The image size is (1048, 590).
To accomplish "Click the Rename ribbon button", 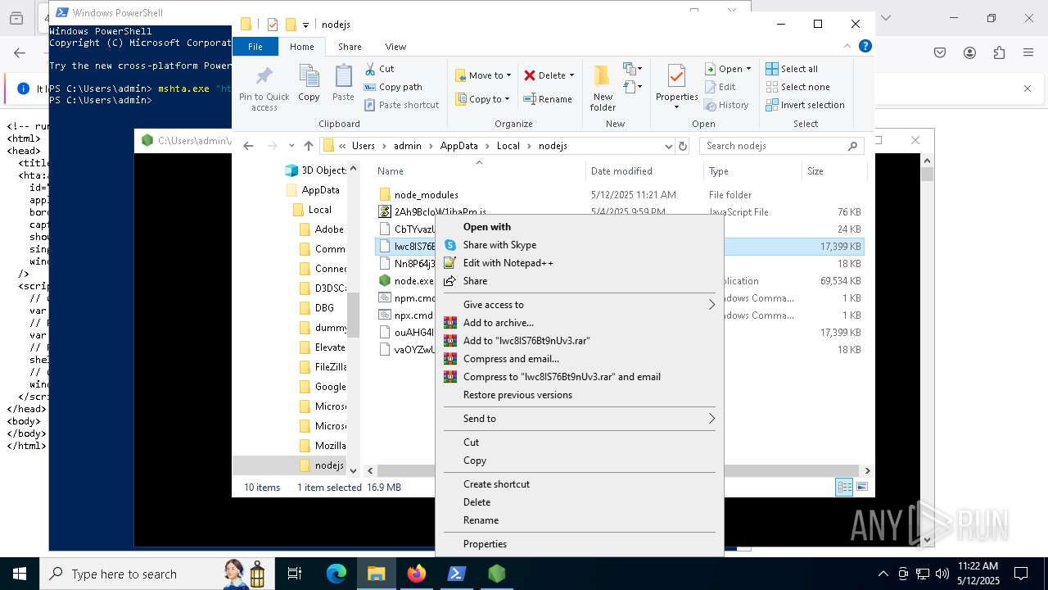I will [549, 99].
